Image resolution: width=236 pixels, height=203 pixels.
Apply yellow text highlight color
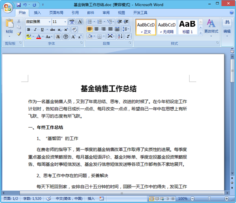pyautogui.click(x=29, y=37)
